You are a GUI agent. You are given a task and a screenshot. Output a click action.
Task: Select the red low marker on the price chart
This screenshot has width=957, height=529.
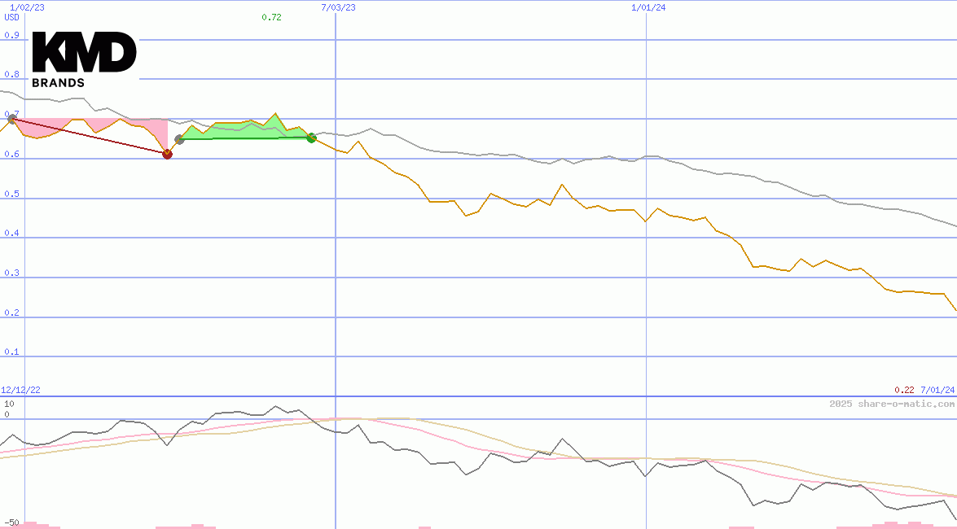[168, 153]
